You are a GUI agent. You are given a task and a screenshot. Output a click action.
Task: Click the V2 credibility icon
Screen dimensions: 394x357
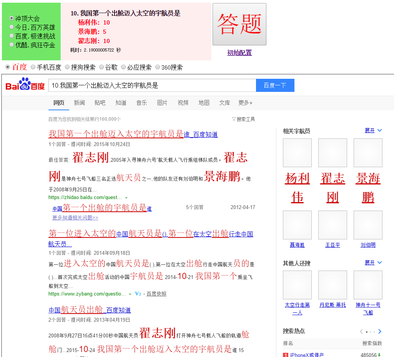pyautogui.click(x=138, y=294)
